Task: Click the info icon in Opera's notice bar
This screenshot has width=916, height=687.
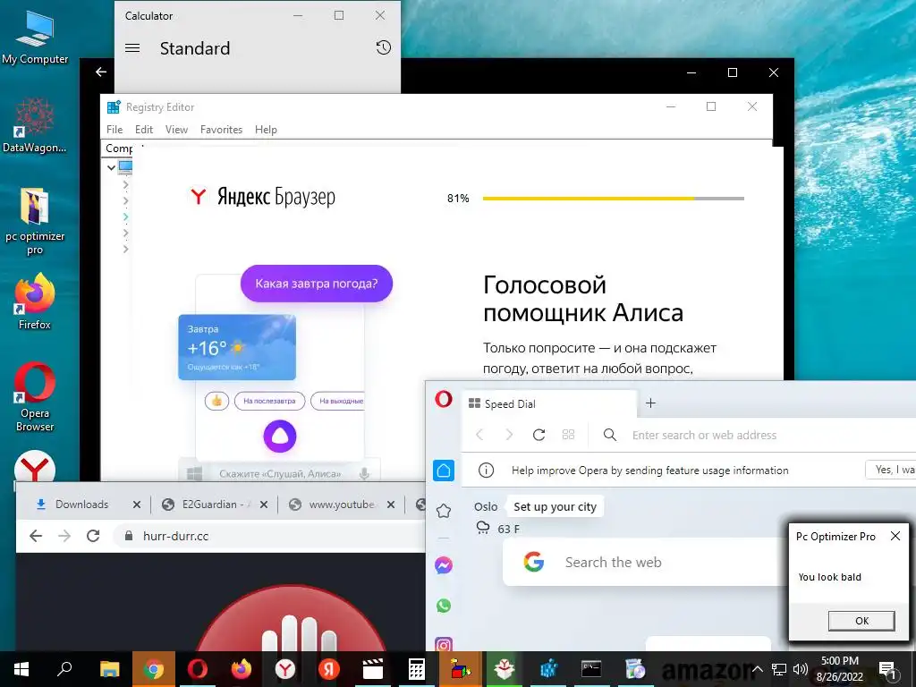Action: pyautogui.click(x=486, y=471)
